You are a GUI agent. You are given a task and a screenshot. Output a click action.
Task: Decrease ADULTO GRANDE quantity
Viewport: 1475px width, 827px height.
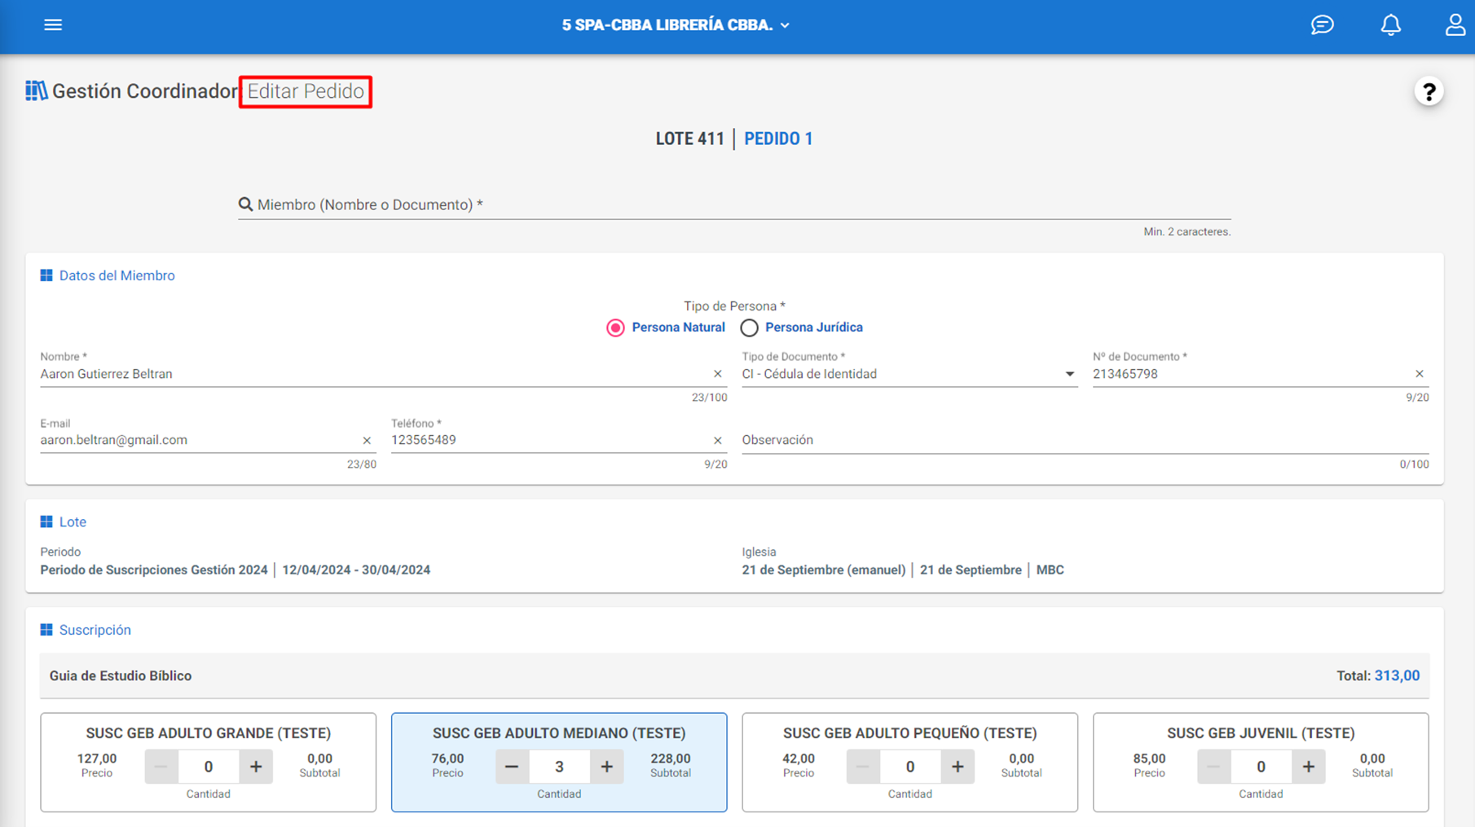click(161, 767)
